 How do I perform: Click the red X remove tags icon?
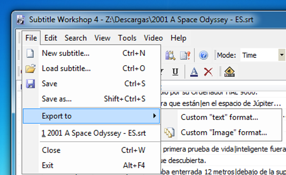[208, 72]
